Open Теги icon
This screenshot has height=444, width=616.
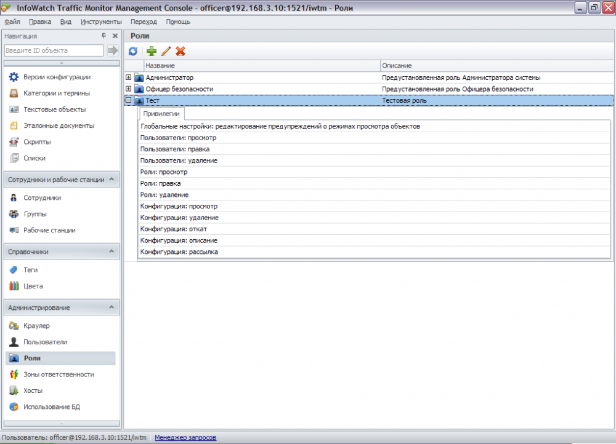(x=14, y=270)
